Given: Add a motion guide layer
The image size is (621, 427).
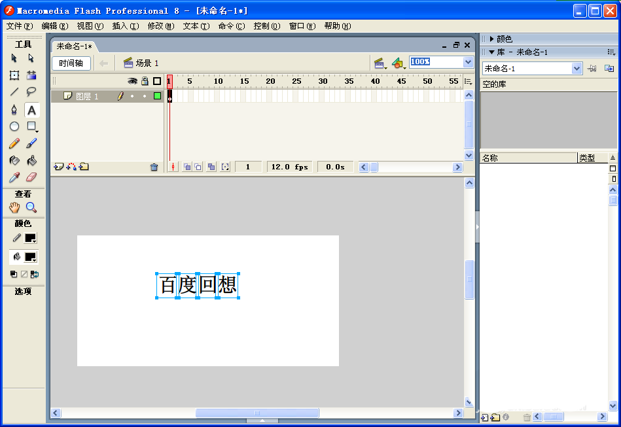Looking at the screenshot, I should point(71,167).
